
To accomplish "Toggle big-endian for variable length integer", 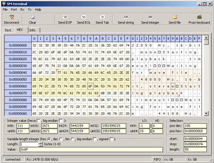I will (x=95, y=139).
